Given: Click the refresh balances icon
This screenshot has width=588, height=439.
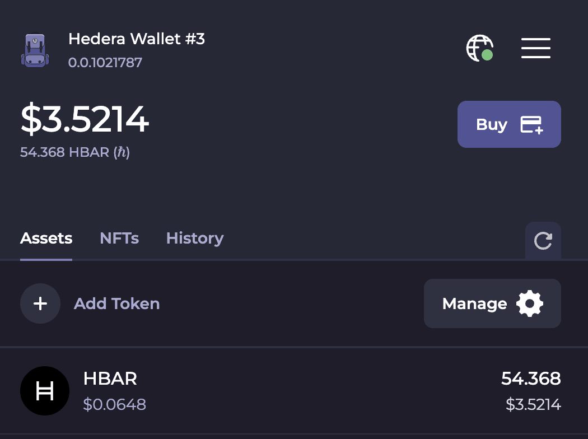Looking at the screenshot, I should coord(543,241).
